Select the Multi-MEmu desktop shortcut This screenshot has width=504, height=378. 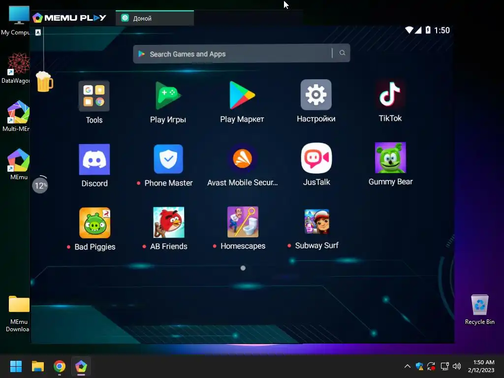(x=16, y=116)
